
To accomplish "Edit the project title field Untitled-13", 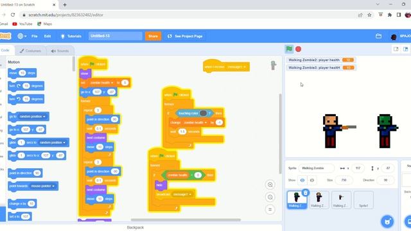I will click(x=116, y=36).
